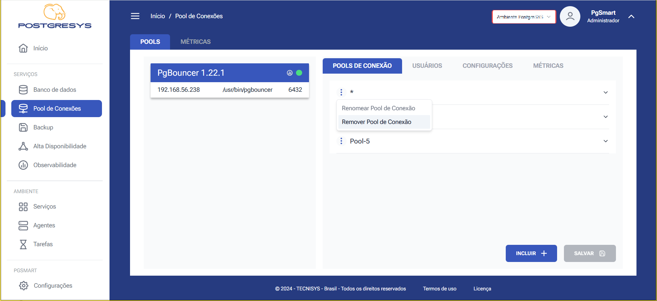Screen dimensions: 657x301
Task: Open the Ambiente PostgreSYS dropdown
Action: tap(524, 17)
